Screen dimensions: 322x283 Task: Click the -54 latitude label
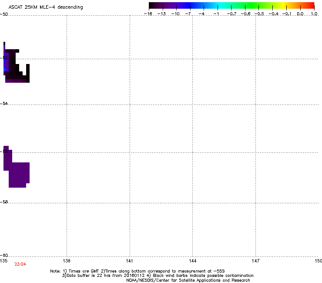(4, 103)
